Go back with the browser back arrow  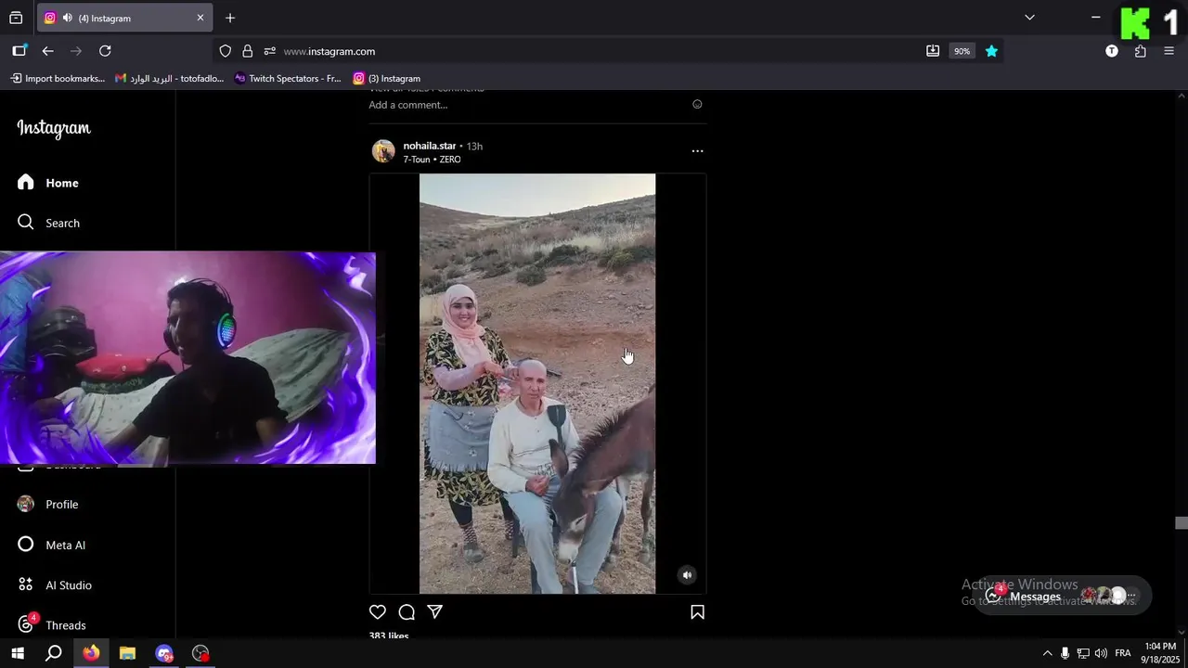click(x=48, y=51)
